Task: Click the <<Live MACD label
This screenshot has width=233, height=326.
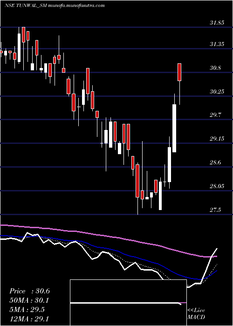Action: click(196, 313)
